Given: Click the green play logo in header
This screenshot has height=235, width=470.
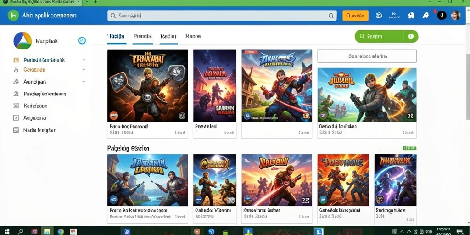Looking at the screenshot, I should click(x=13, y=15).
